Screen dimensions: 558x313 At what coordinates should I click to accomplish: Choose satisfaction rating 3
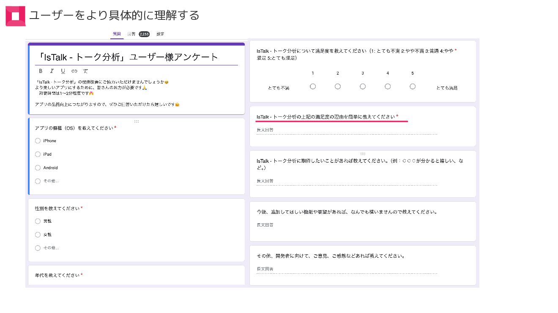(x=363, y=86)
